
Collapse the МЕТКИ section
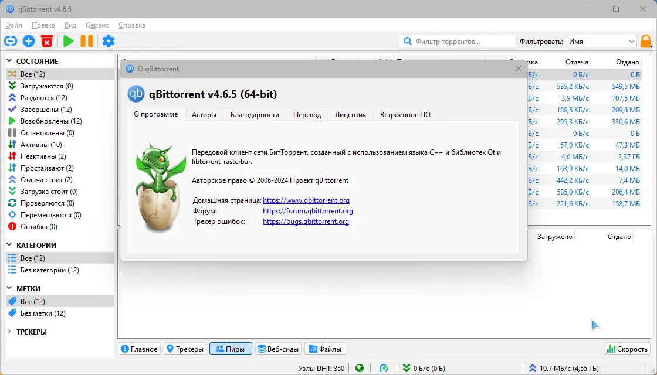[x=9, y=288]
